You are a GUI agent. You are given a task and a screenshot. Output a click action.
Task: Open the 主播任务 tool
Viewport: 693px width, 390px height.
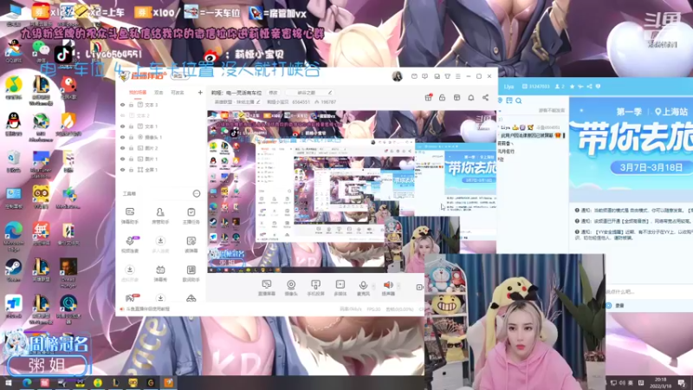(x=191, y=215)
